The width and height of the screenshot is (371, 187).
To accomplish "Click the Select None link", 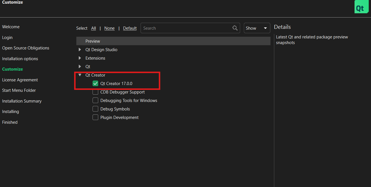I will pos(110,28).
